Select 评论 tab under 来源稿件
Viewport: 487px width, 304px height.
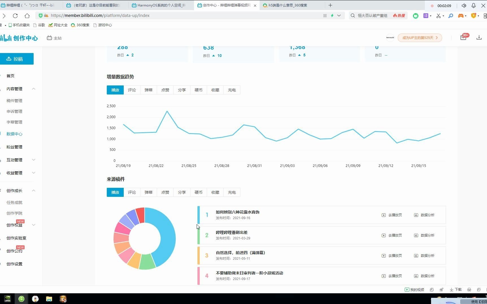[132, 192]
